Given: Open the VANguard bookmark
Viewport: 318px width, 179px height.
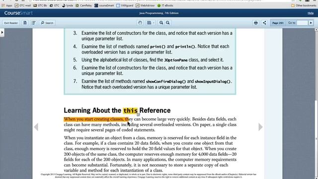Looking at the screenshot, I should click(125, 5).
